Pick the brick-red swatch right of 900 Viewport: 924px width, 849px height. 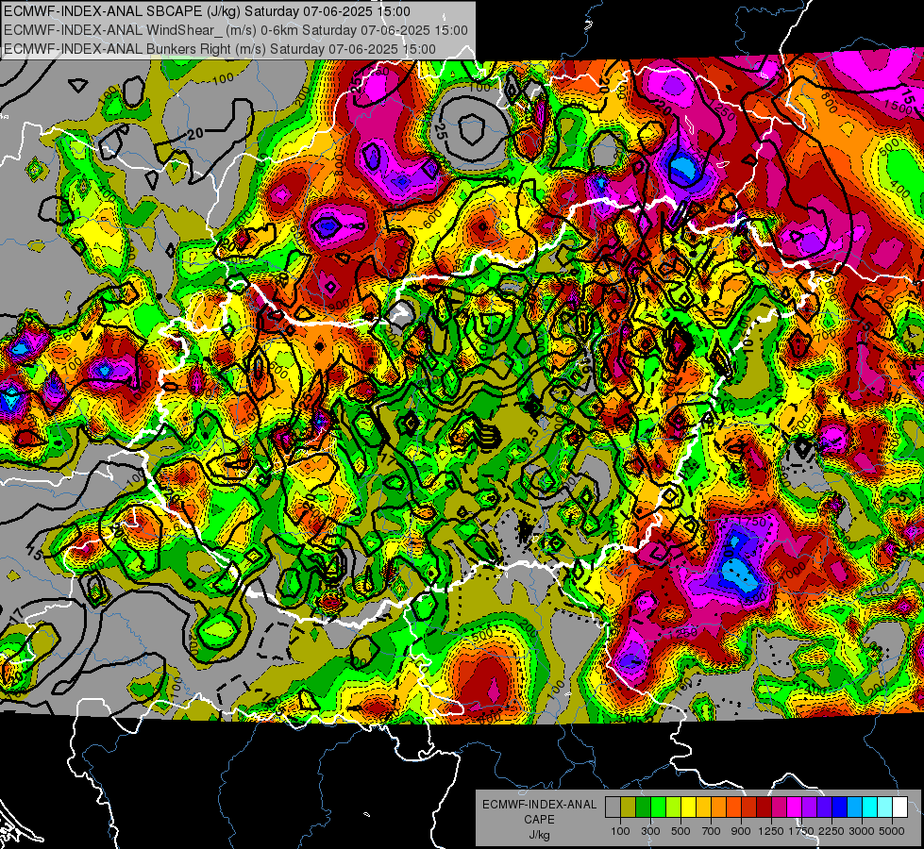tap(749, 807)
